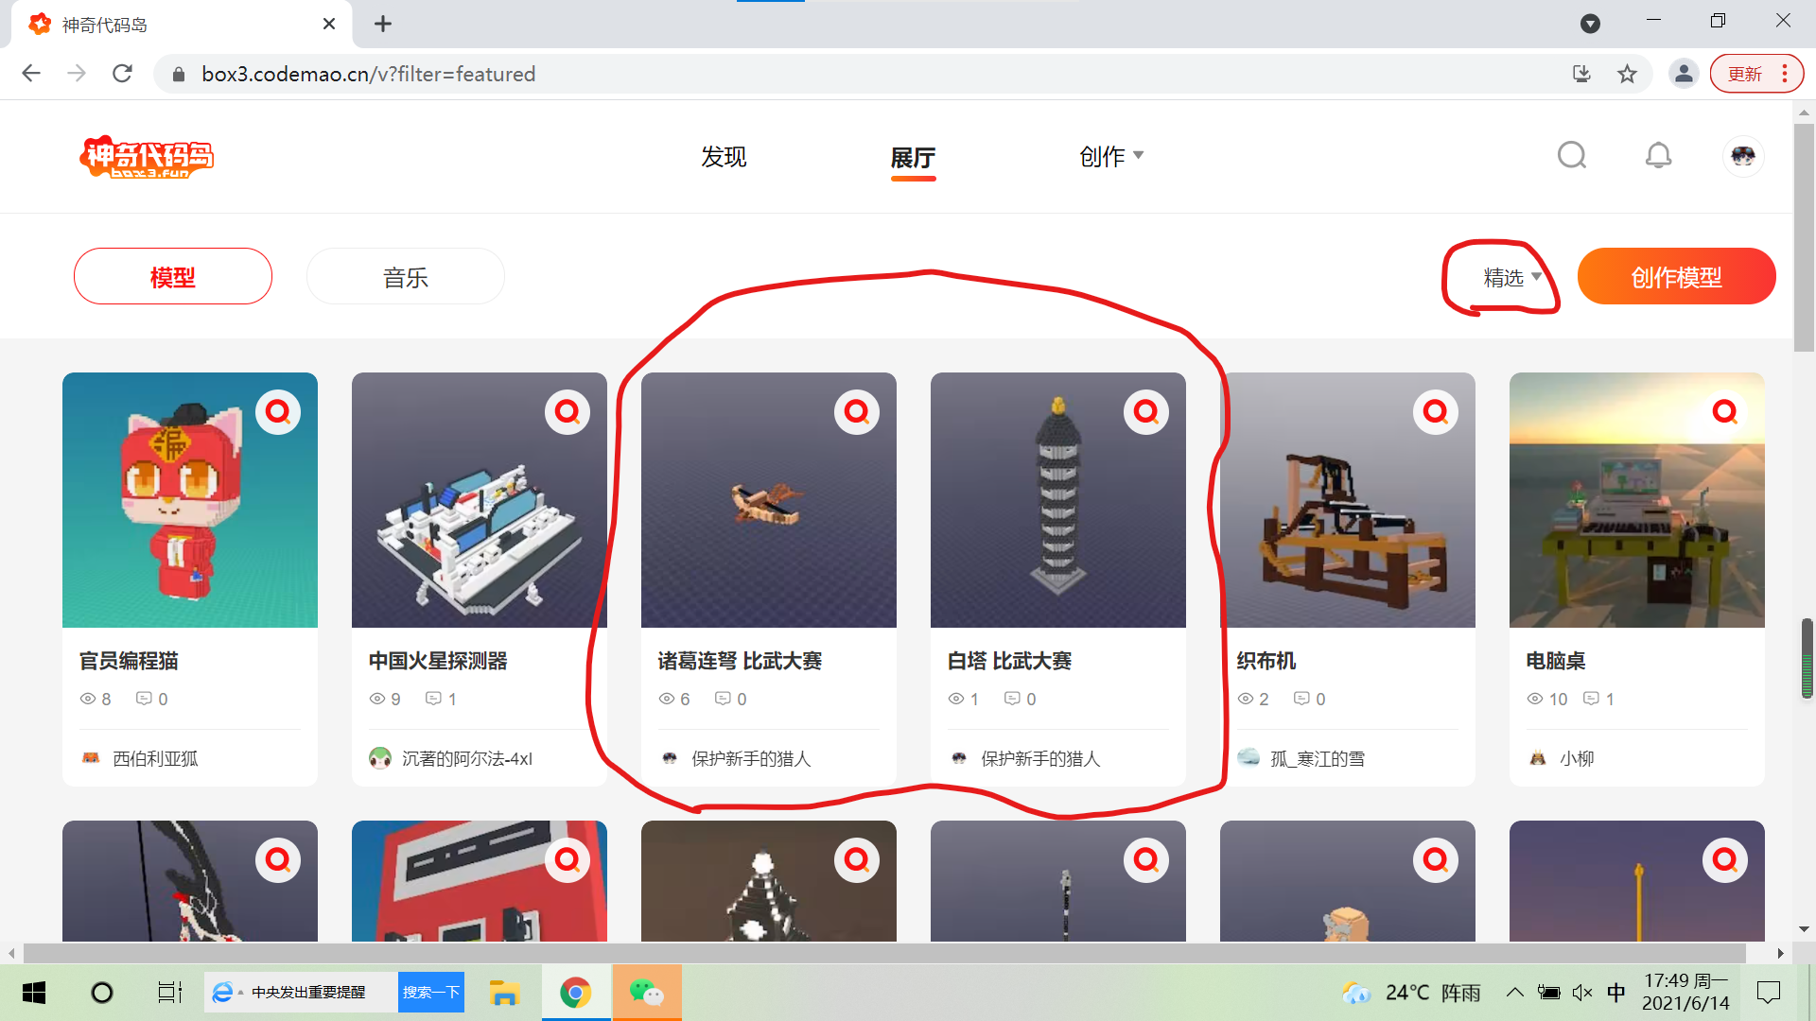The height and width of the screenshot is (1021, 1816).
Task: Click Chrome back arrow
Action: pyautogui.click(x=31, y=74)
